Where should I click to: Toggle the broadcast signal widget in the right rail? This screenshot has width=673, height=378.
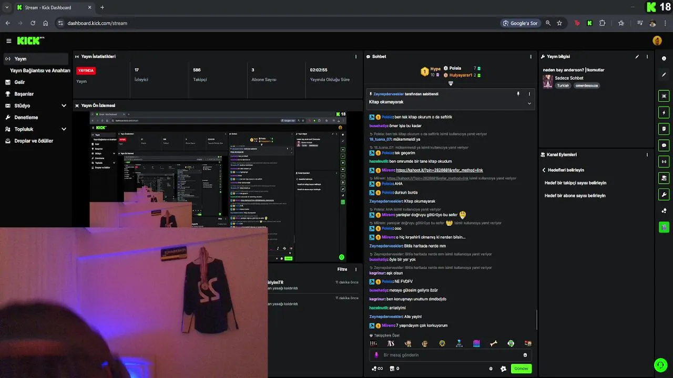[x=664, y=162]
